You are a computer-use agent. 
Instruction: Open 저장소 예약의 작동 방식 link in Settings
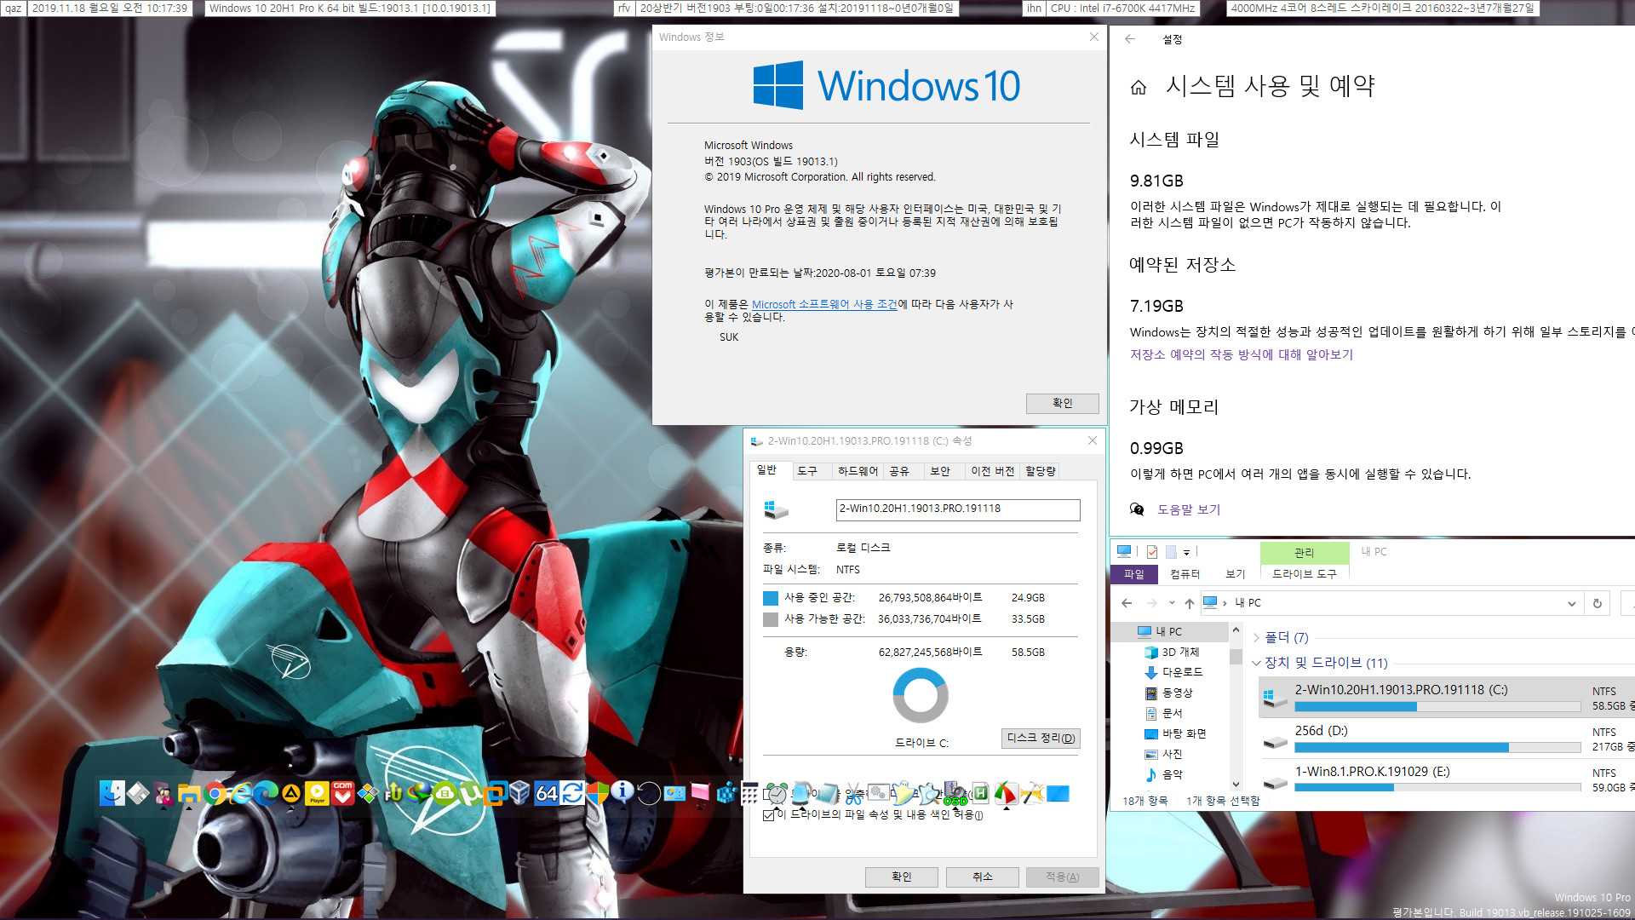(x=1241, y=354)
